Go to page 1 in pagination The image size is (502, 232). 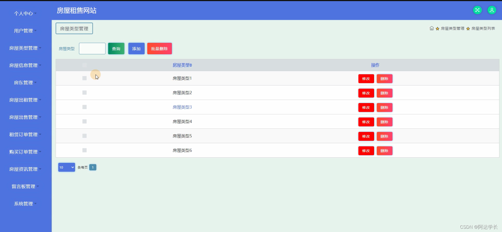point(93,167)
